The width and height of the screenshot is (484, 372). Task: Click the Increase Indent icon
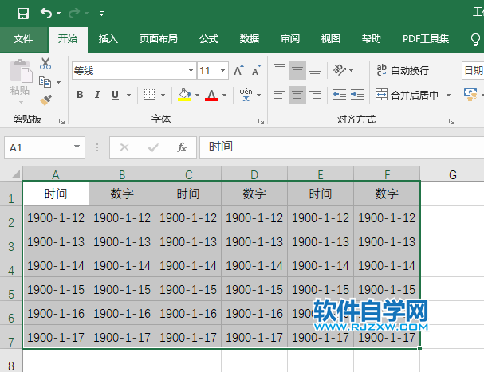tap(357, 95)
